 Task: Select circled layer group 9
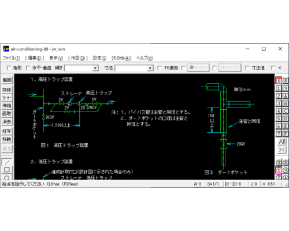click(x=286, y=170)
